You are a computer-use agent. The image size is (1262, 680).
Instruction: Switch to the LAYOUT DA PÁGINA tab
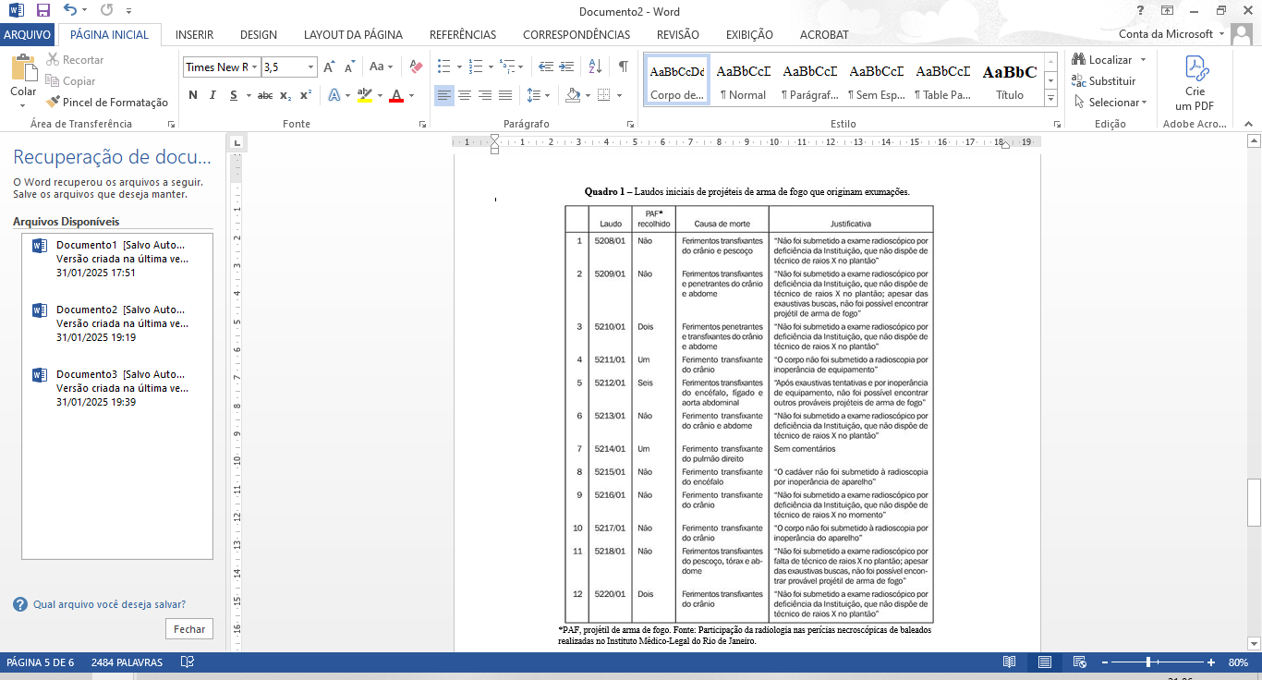[353, 35]
